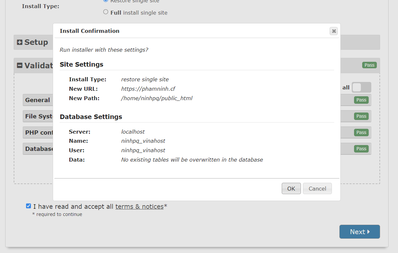Viewport: 398px width, 253px height.
Task: Click the Validation header Pass badge
Action: (x=369, y=65)
